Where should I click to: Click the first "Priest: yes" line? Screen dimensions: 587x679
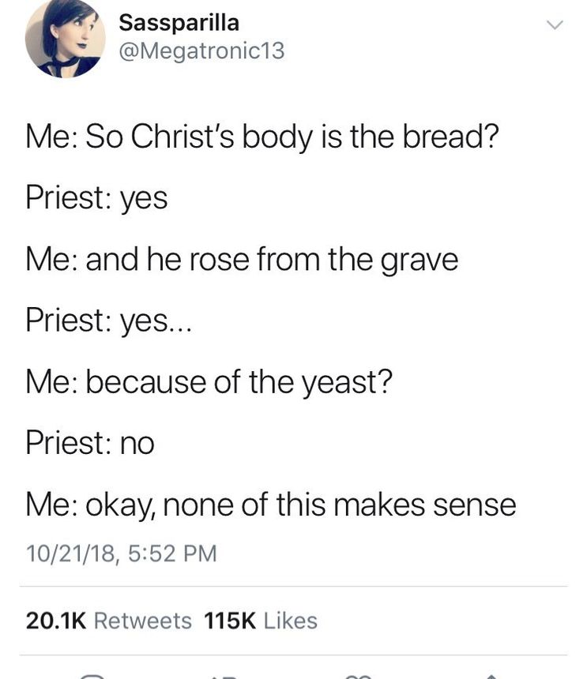click(x=96, y=199)
